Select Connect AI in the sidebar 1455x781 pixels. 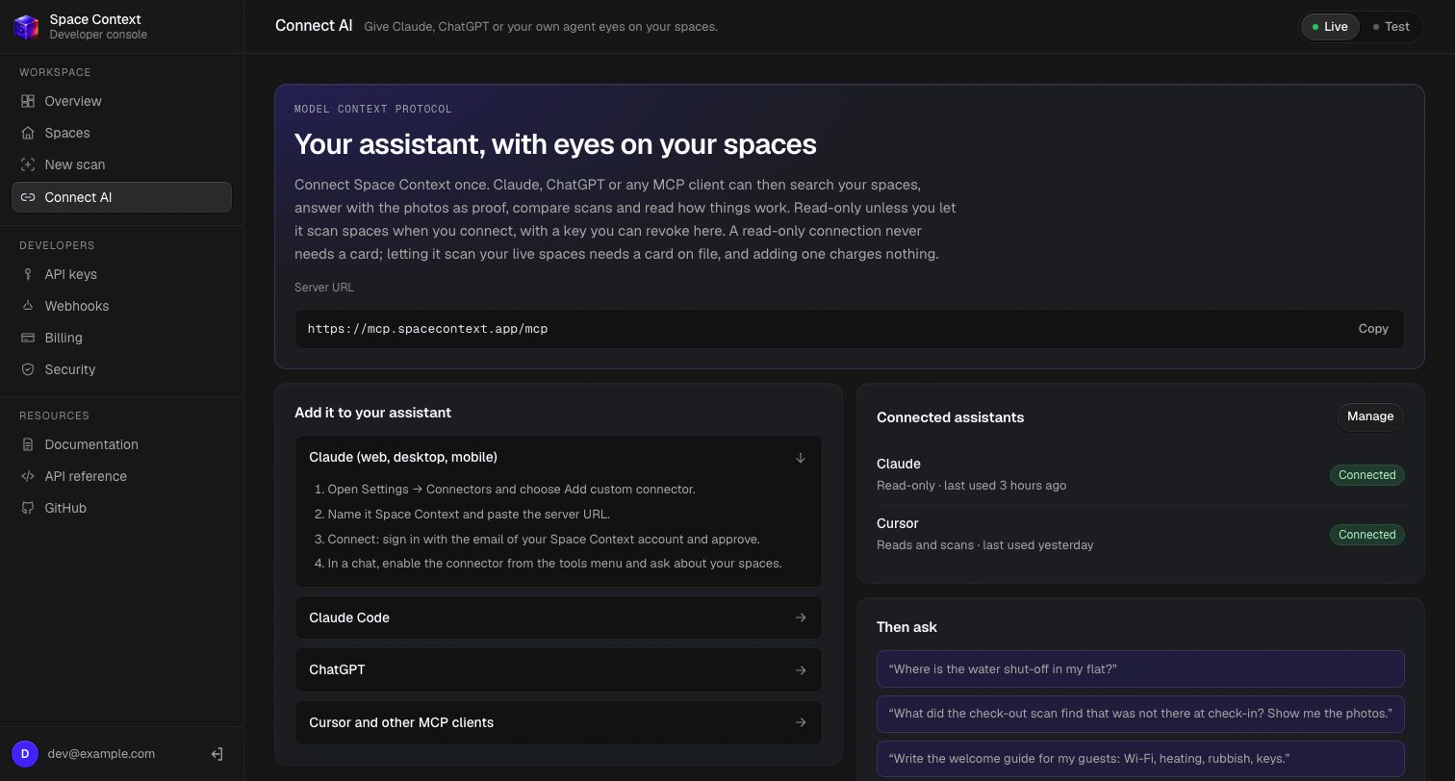(121, 197)
